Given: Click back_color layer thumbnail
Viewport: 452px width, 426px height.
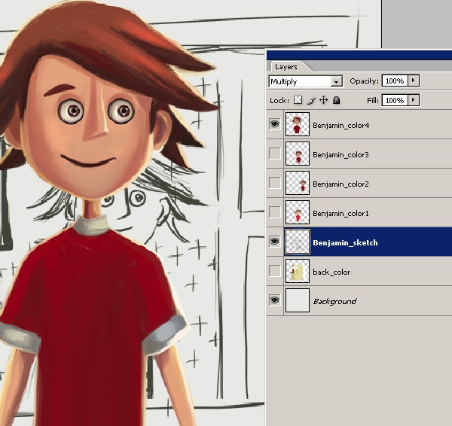Looking at the screenshot, I should tap(298, 271).
